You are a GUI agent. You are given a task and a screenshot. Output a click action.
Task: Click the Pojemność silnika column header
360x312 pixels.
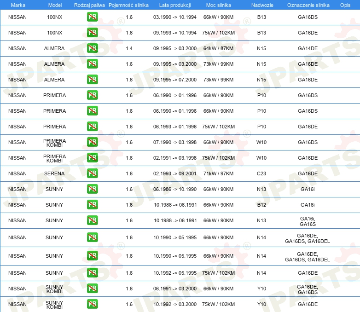click(x=128, y=5)
